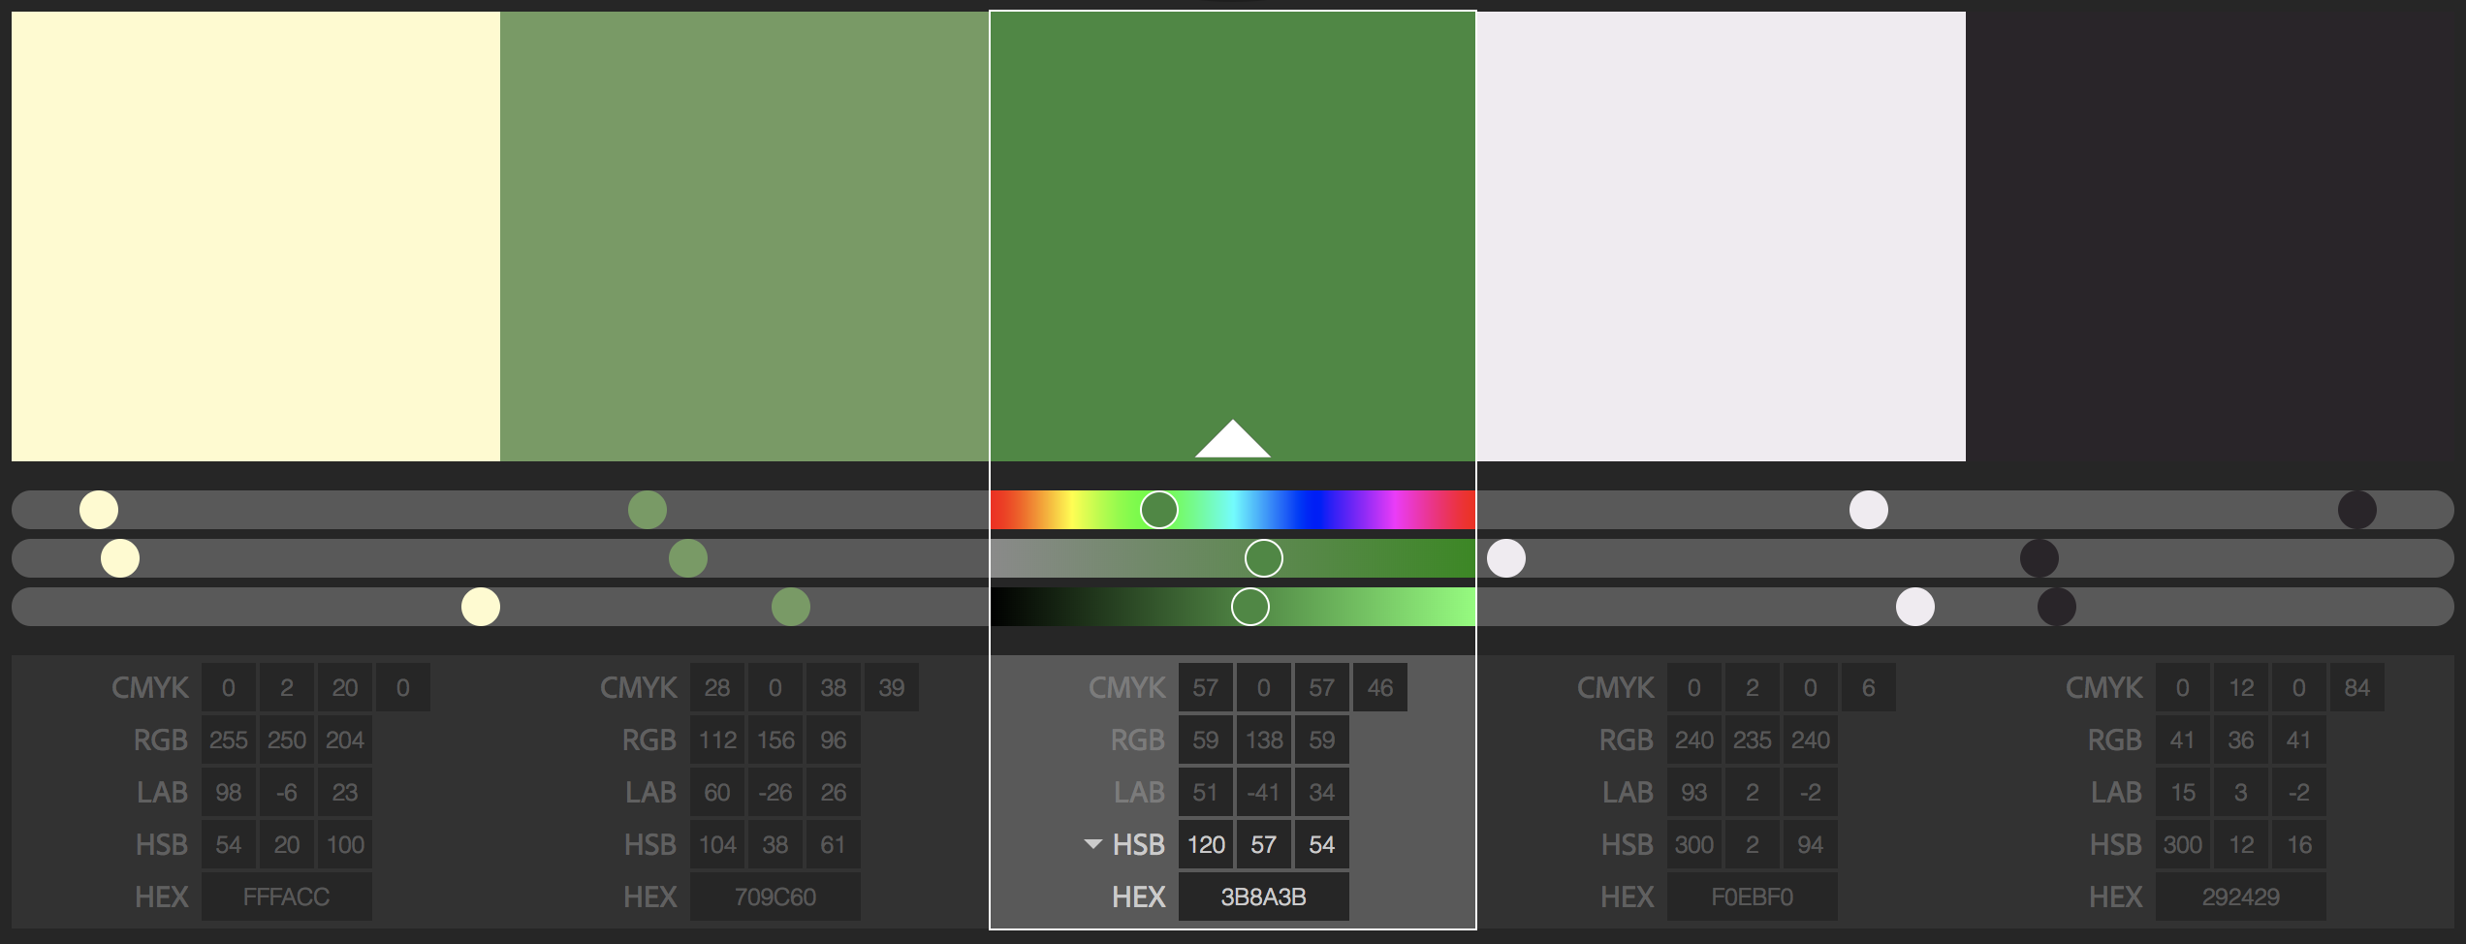2466x944 pixels.
Task: Click the LAB field showing 15
Action: coord(2183,792)
